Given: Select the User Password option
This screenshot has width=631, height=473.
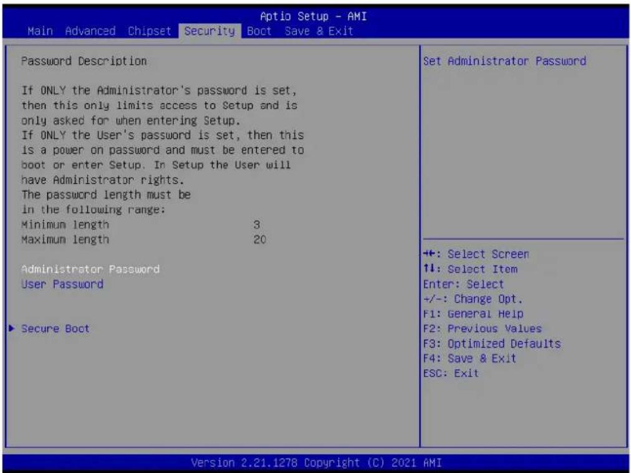Looking at the screenshot, I should pyautogui.click(x=62, y=284).
